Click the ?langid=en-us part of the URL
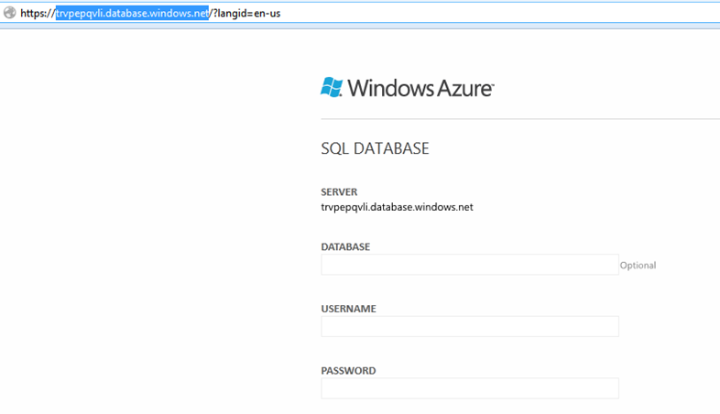This screenshot has height=414, width=720. coord(246,14)
